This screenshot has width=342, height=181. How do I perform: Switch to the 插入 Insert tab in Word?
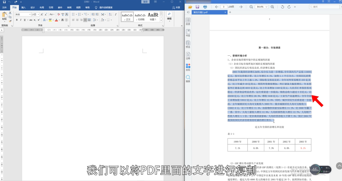point(23,7)
